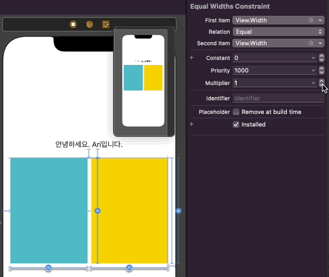
Task: Click the Equal Widths Constraint heading
Action: [x=230, y=7]
